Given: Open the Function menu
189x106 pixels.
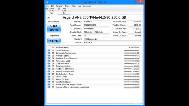Looking at the screenshot, I should click(x=59, y=6).
